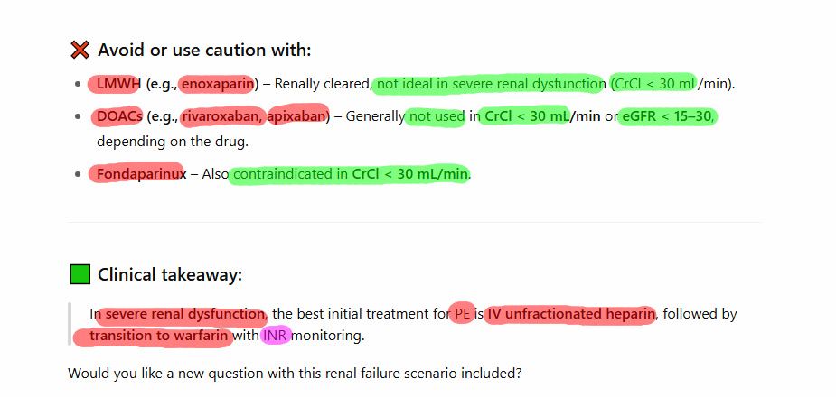Click the "Clinical takeaway:" heading text

[x=170, y=274]
